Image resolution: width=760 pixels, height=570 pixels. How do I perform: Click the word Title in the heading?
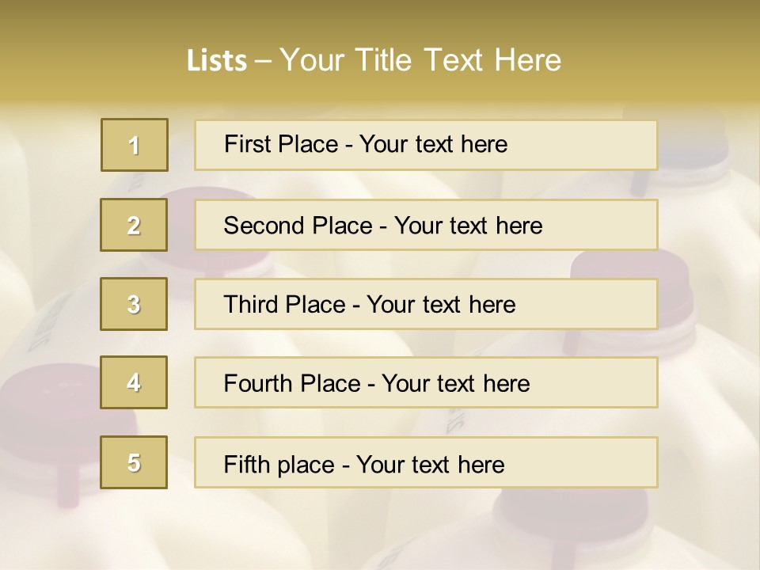coord(383,60)
